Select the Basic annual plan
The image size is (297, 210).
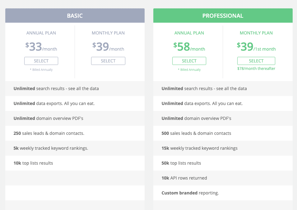pyautogui.click(x=41, y=61)
